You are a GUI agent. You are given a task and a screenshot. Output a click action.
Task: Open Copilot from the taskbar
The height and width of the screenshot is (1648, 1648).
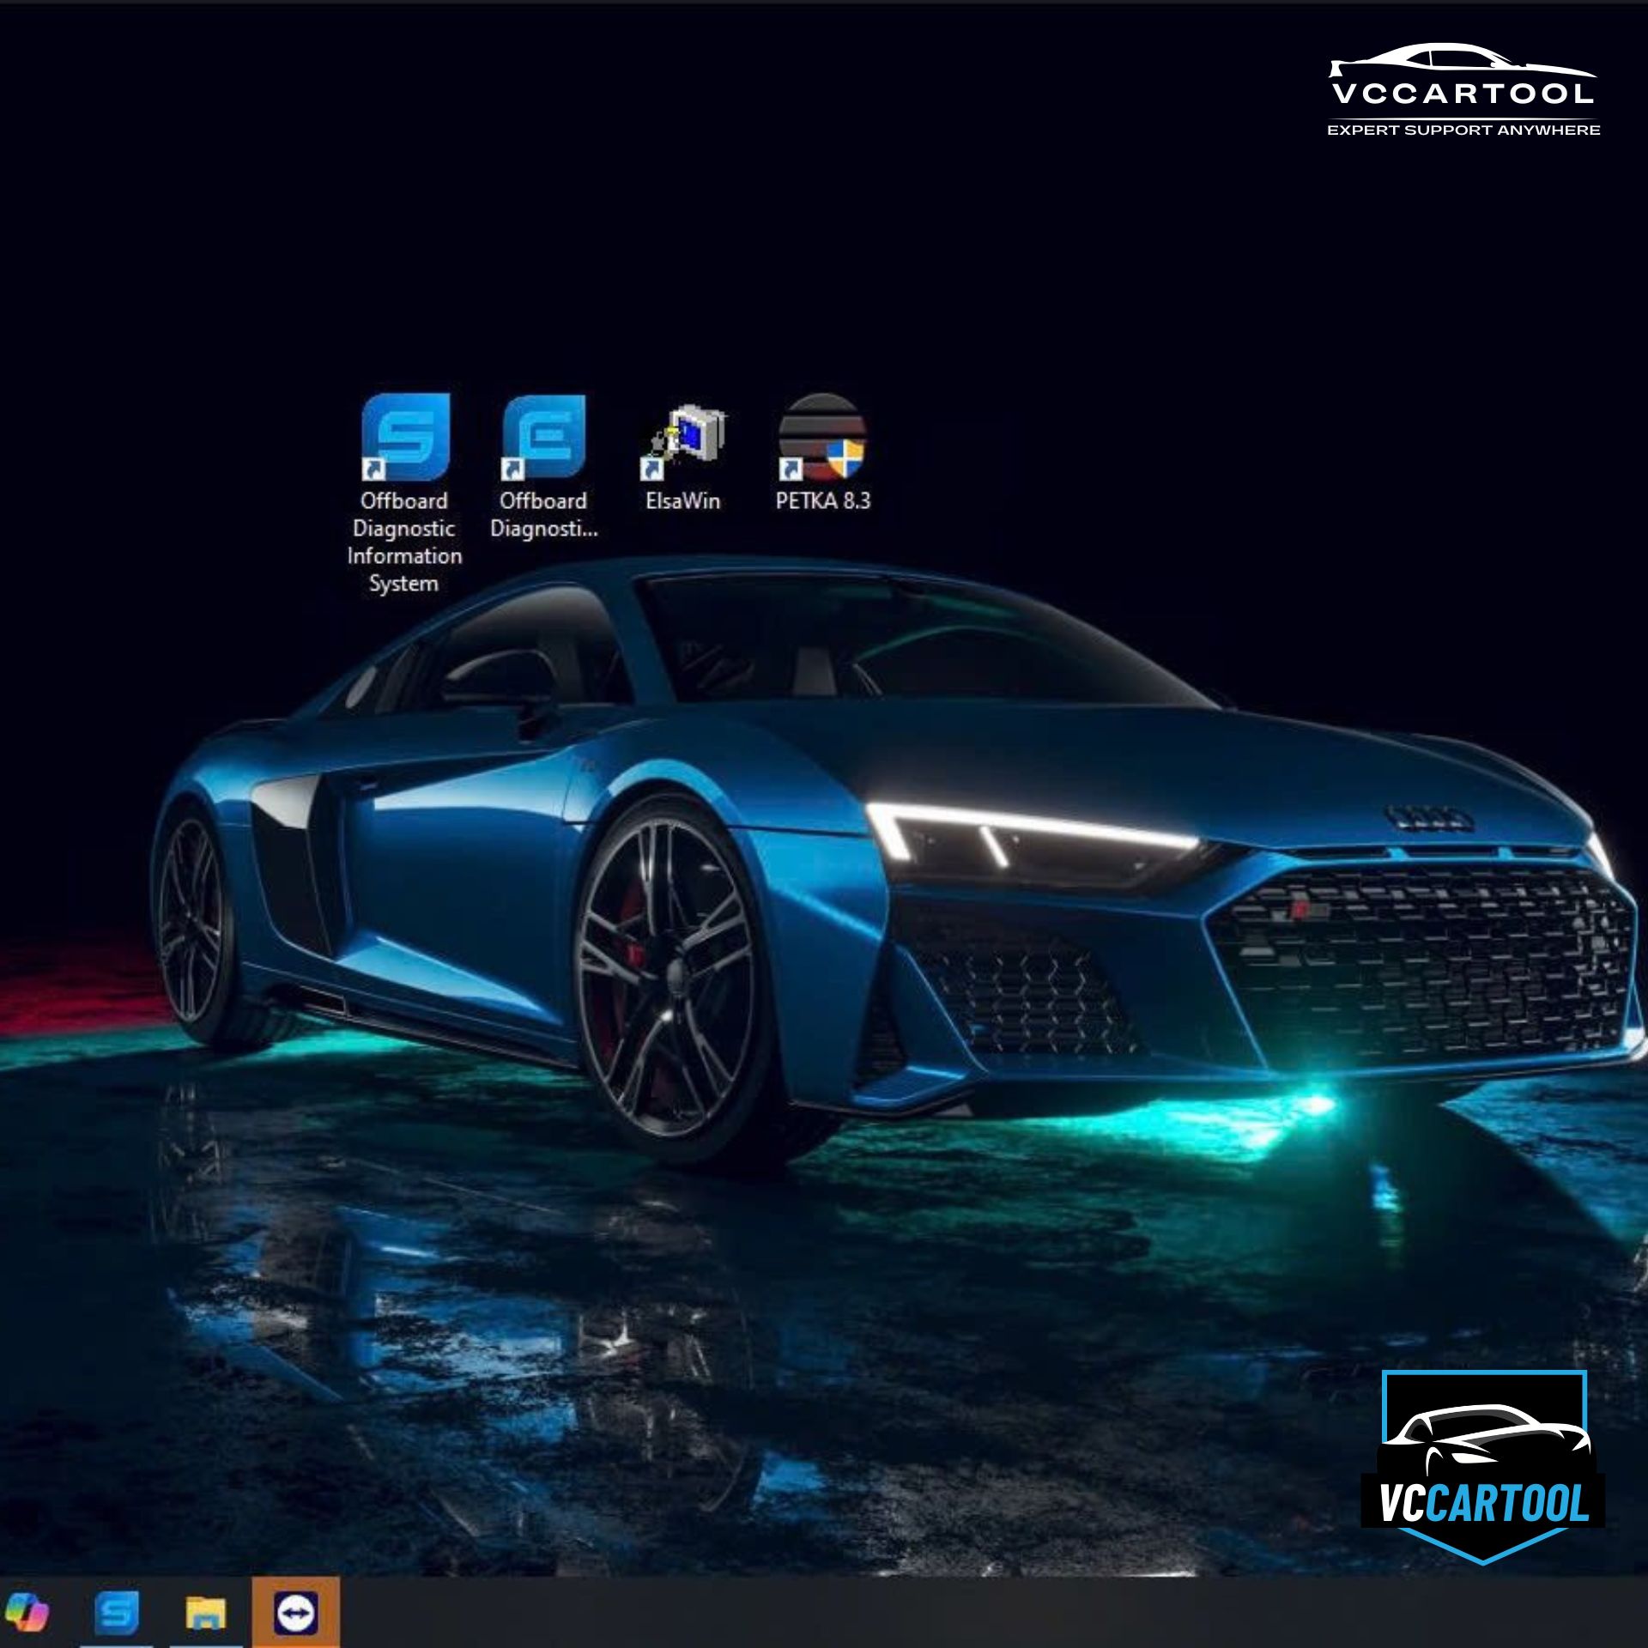(26, 1613)
